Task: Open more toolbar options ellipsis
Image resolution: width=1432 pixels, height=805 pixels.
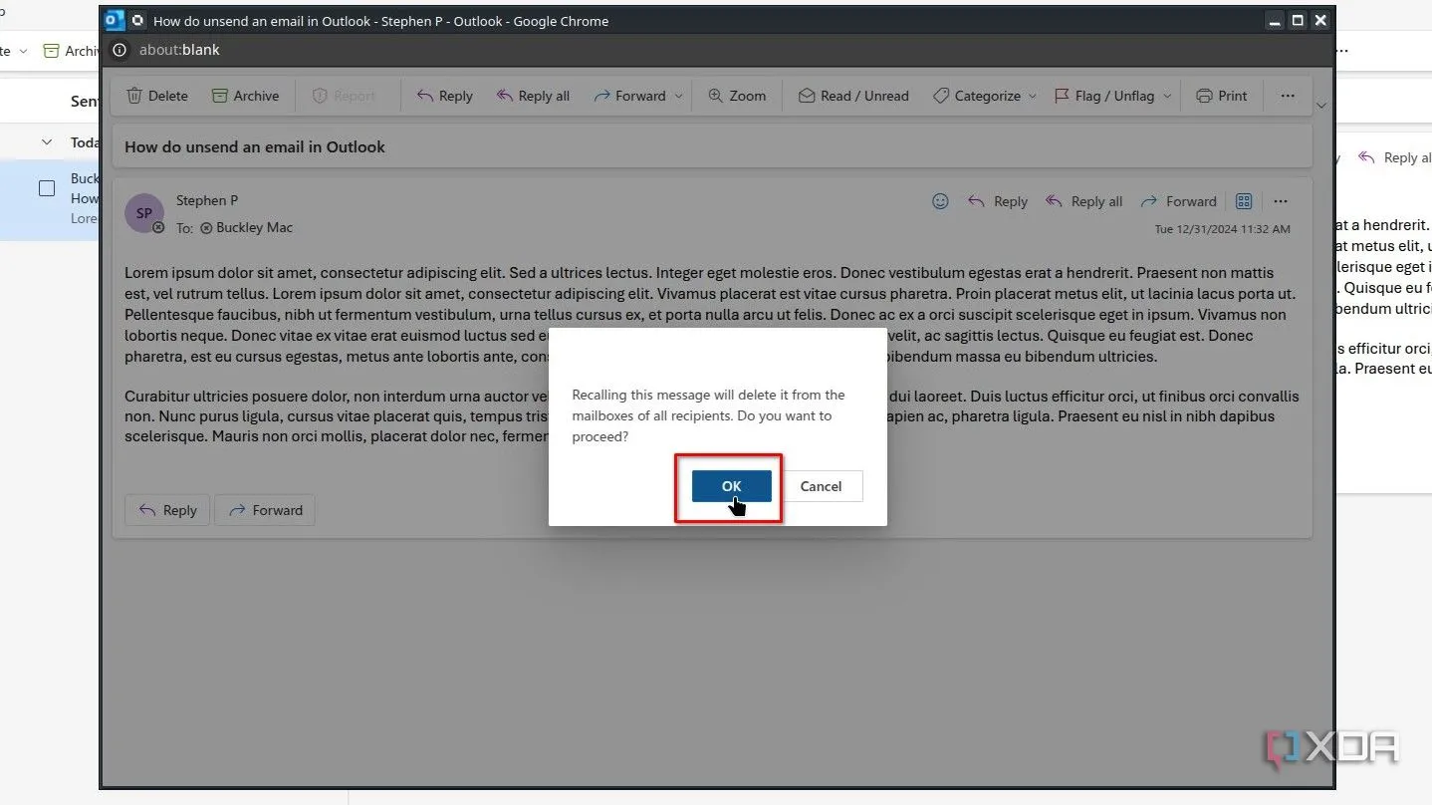Action: pos(1288,96)
